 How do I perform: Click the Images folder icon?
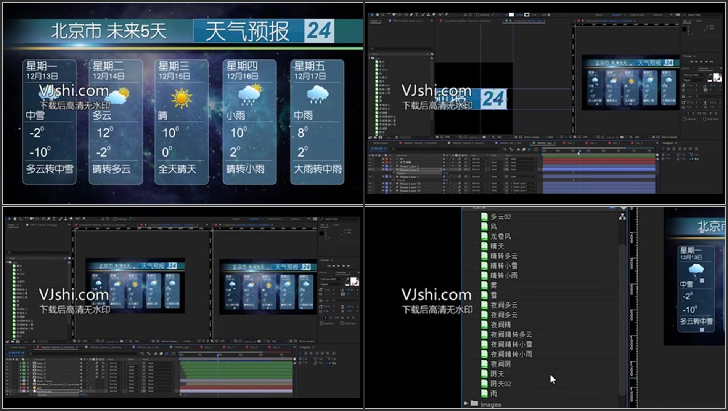click(x=474, y=403)
